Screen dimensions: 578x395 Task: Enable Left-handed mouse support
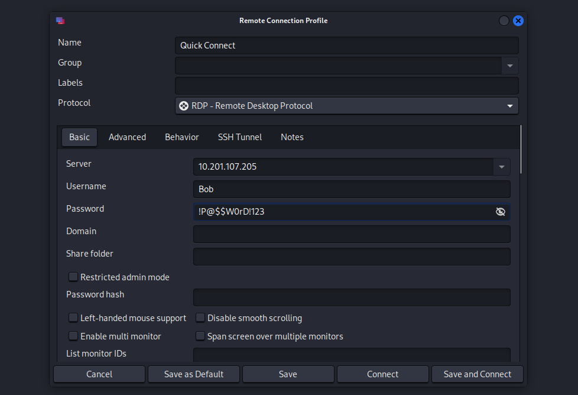[x=74, y=318]
